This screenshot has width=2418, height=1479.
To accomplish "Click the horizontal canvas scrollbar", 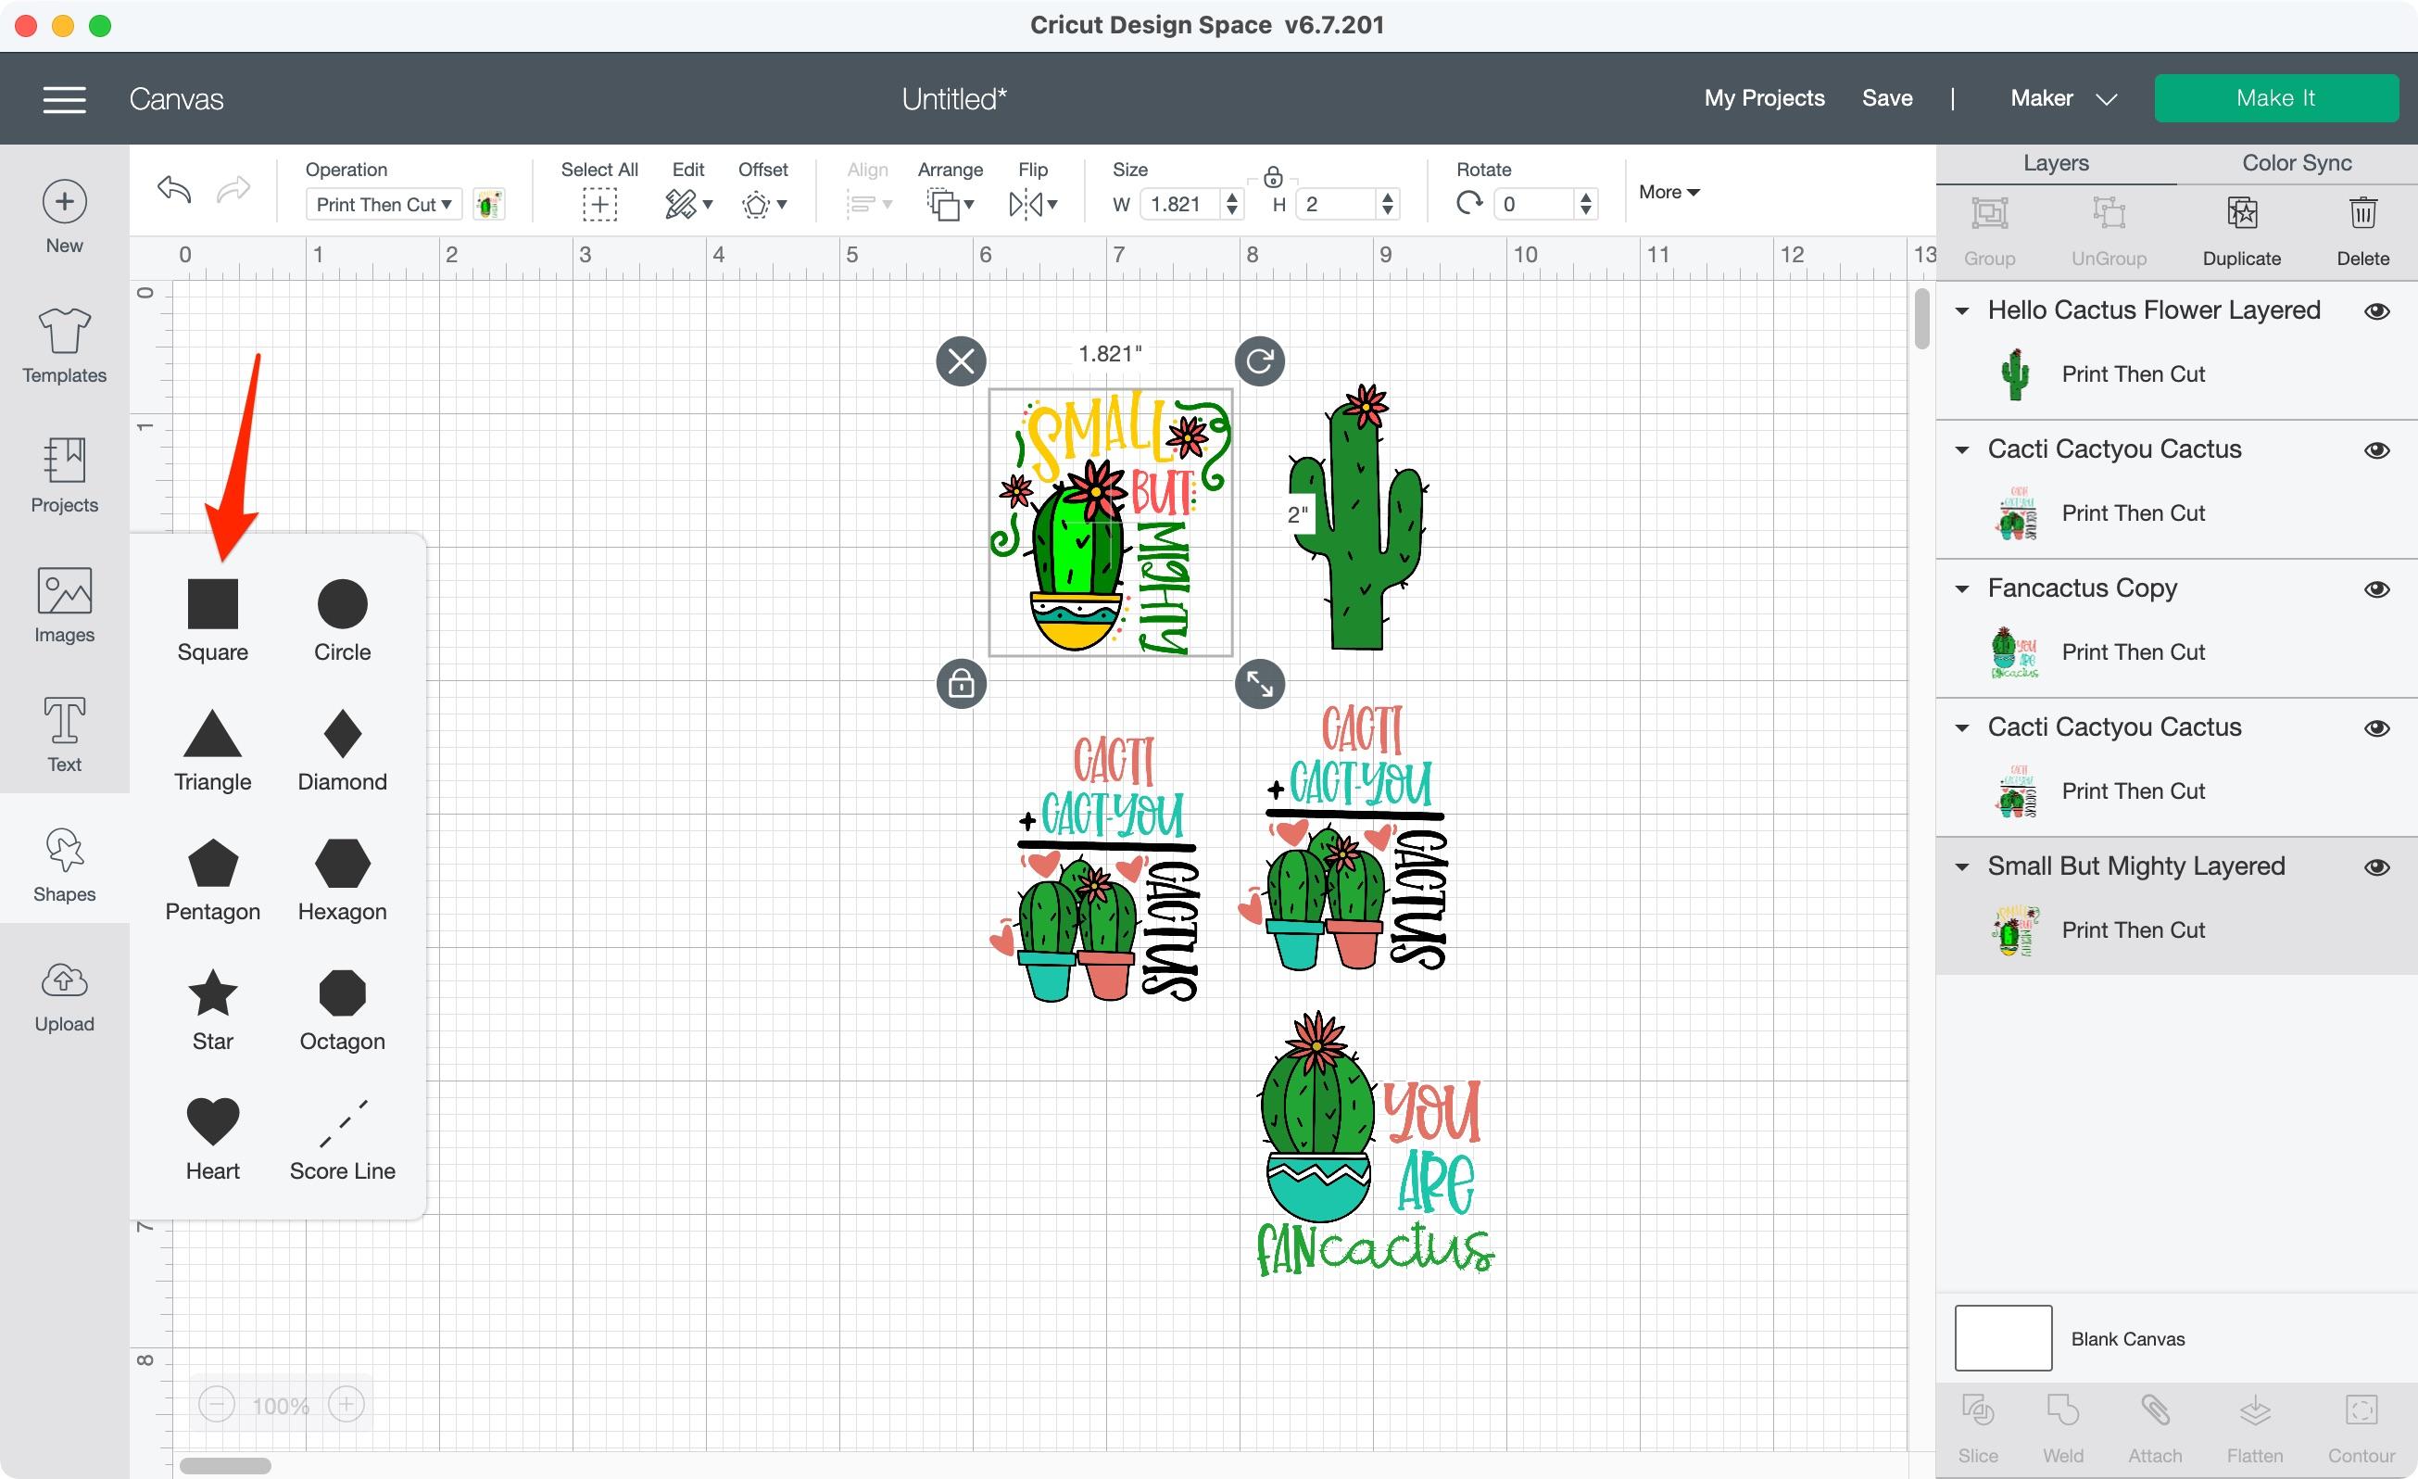I will (x=225, y=1465).
